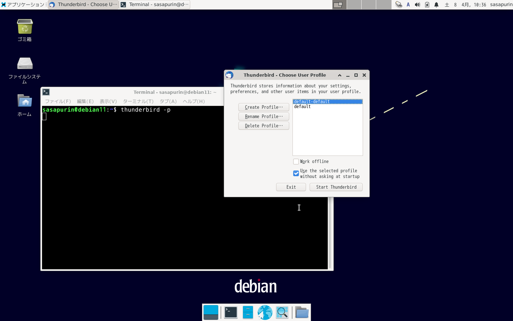This screenshot has width=513, height=321.
Task: Click the Terminal window title bar icon
Action: pyautogui.click(x=46, y=92)
